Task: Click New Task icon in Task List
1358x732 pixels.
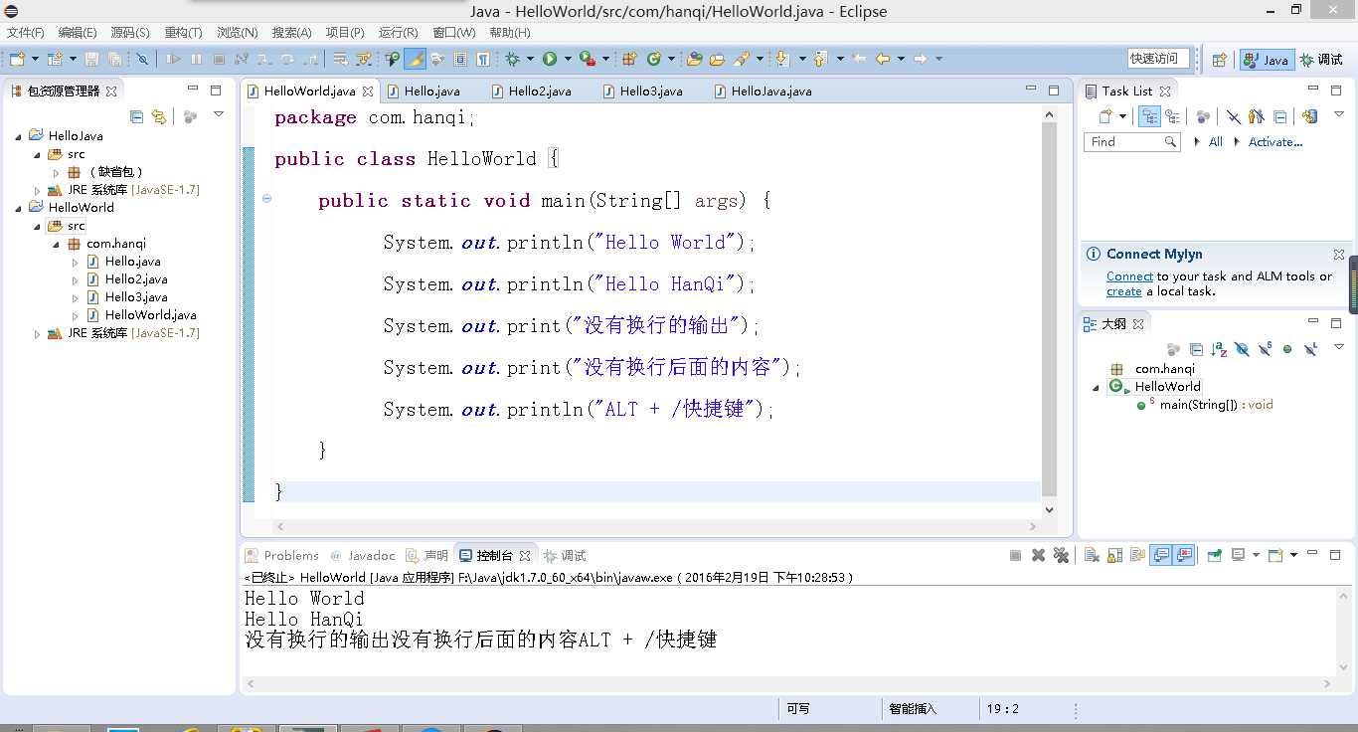Action: point(1106,116)
